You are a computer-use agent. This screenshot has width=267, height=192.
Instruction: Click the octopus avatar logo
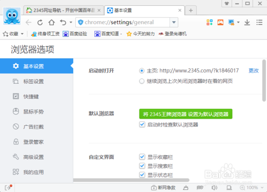(12, 16)
